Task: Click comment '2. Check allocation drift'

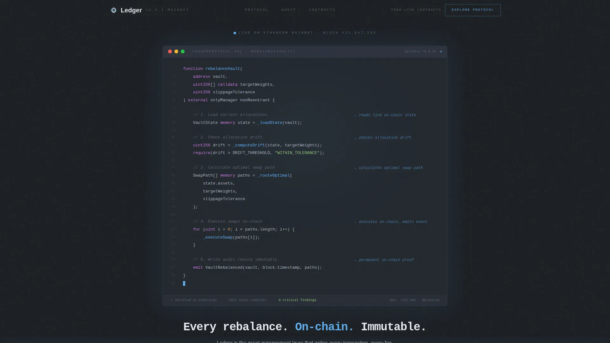Action: pos(227,137)
